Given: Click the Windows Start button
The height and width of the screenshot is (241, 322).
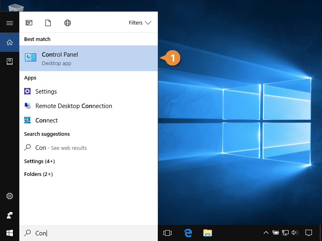Looking at the screenshot, I should point(10,233).
